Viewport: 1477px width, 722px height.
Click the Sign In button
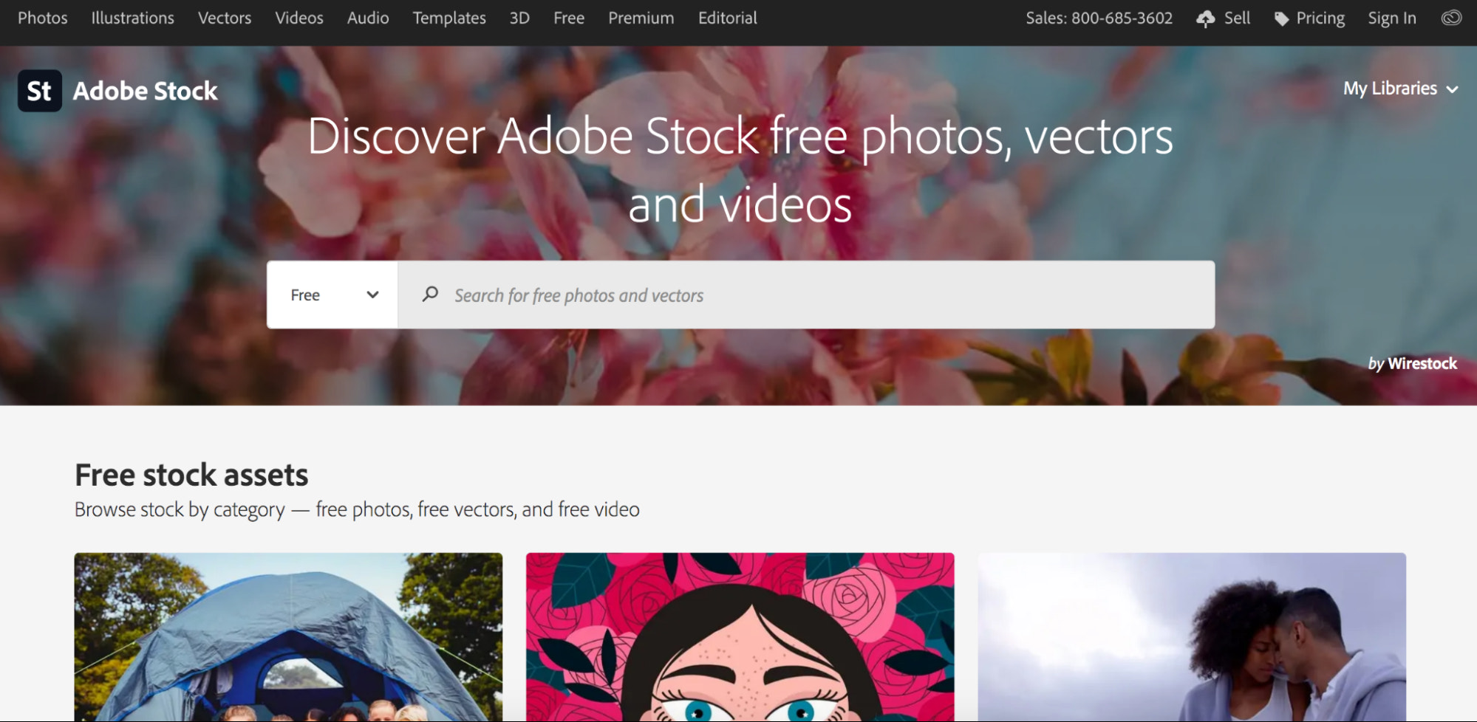pos(1392,18)
